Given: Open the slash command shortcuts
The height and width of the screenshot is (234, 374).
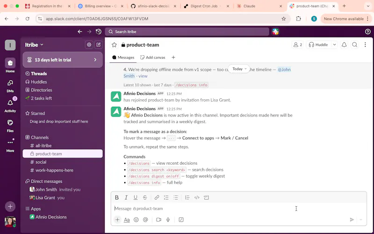Looking at the screenshot, I should click(181, 219).
